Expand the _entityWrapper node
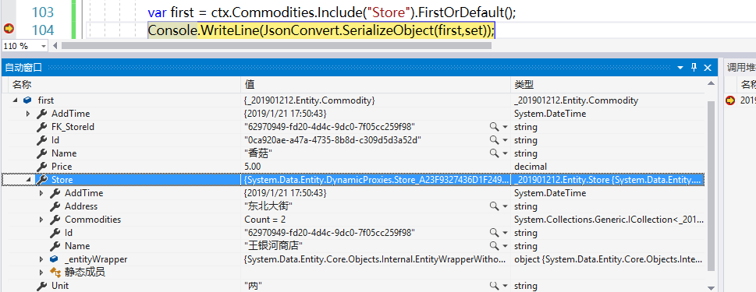The width and height of the screenshot is (756, 292). click(x=41, y=260)
